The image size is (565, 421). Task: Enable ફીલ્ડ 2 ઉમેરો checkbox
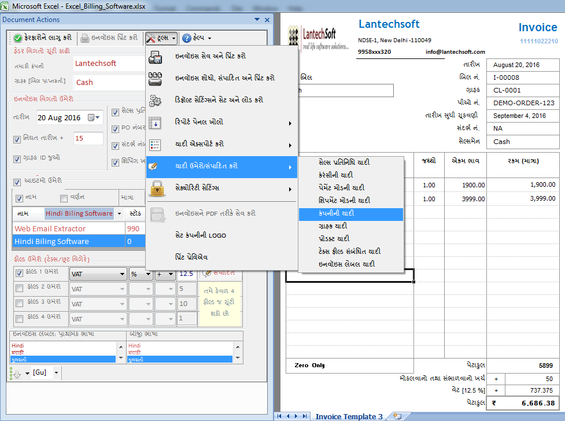20,288
